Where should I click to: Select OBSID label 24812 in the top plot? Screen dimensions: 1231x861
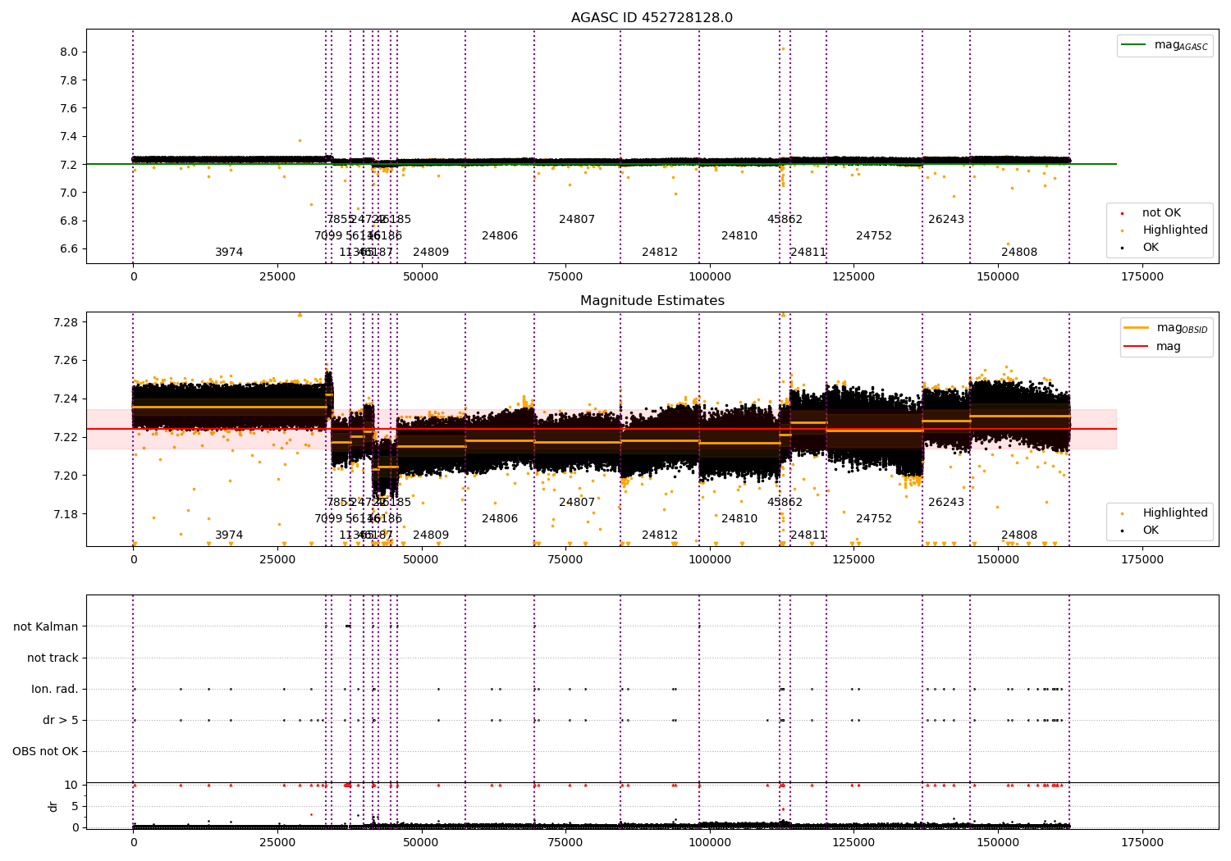[x=660, y=253]
